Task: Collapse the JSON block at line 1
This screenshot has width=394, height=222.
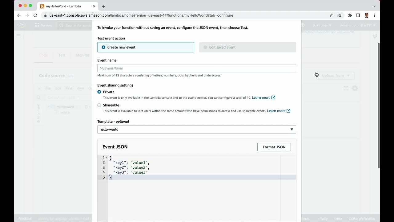Action: tap(107, 158)
